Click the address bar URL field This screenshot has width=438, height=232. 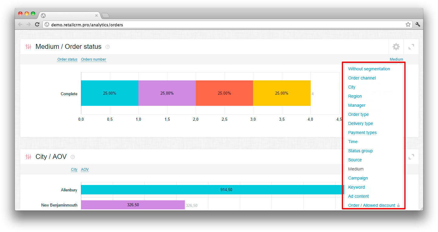[227, 25]
